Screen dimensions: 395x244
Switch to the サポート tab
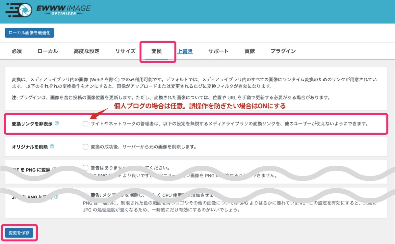tap(218, 51)
